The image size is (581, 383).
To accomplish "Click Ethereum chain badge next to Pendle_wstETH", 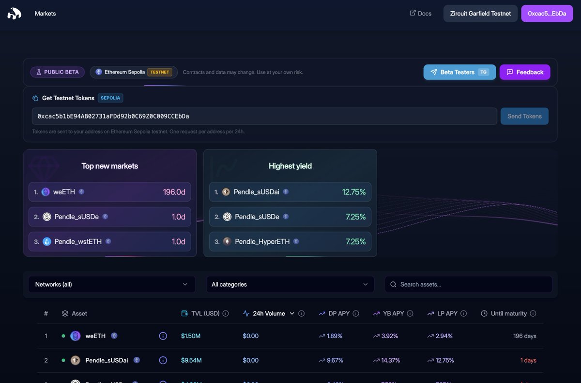I will coord(108,241).
